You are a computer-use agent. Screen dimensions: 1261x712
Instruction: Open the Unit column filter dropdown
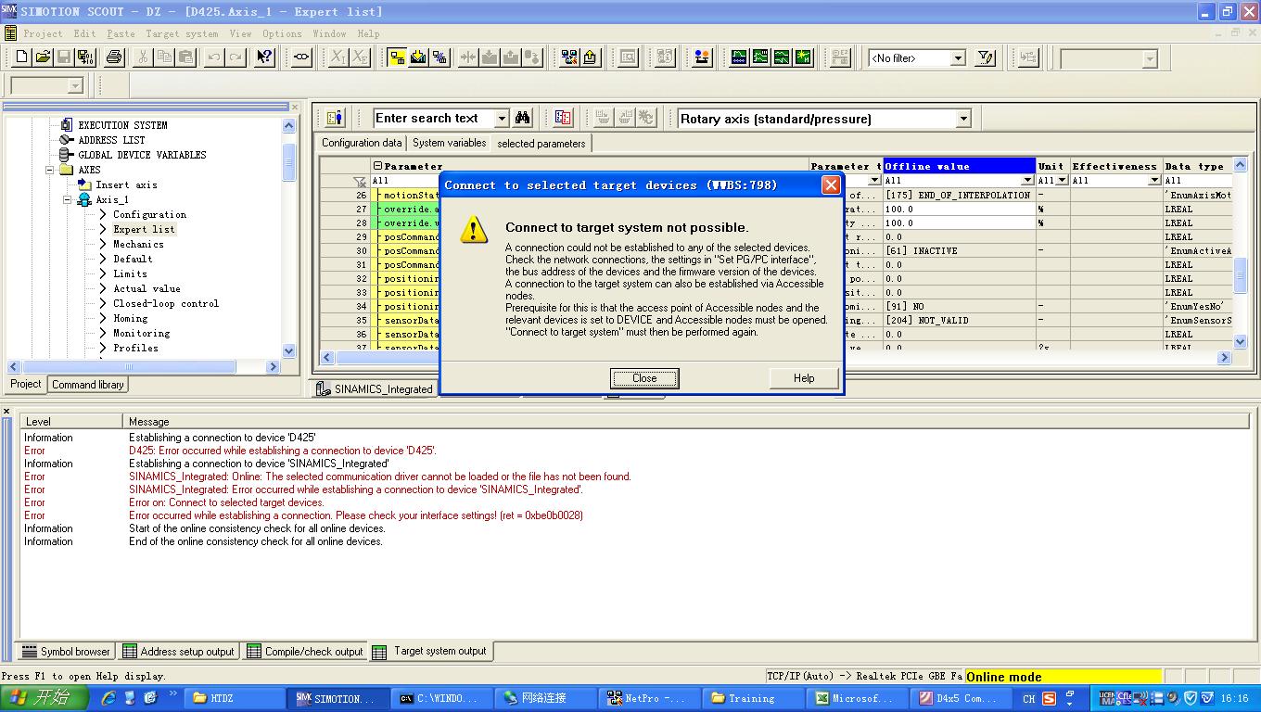click(x=1062, y=181)
